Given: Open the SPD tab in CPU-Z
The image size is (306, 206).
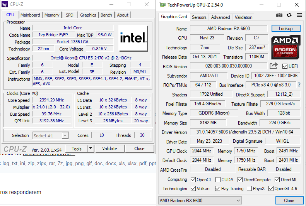Looking at the screenshot, I should [70, 15].
